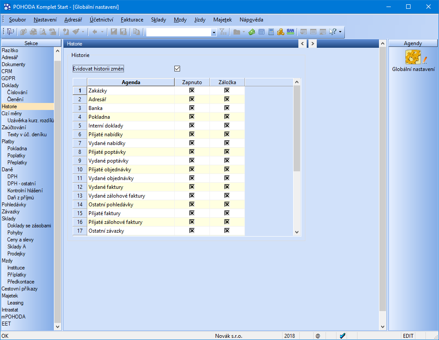This screenshot has height=340, width=439.
Task: Toggle Záložka checkbox for Vydané faktury
Action: [x=227, y=187]
